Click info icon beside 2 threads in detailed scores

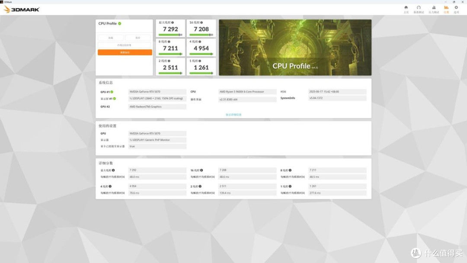200,186
